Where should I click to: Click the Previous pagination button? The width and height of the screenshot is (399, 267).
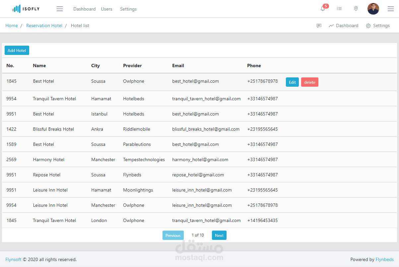pos(173,235)
